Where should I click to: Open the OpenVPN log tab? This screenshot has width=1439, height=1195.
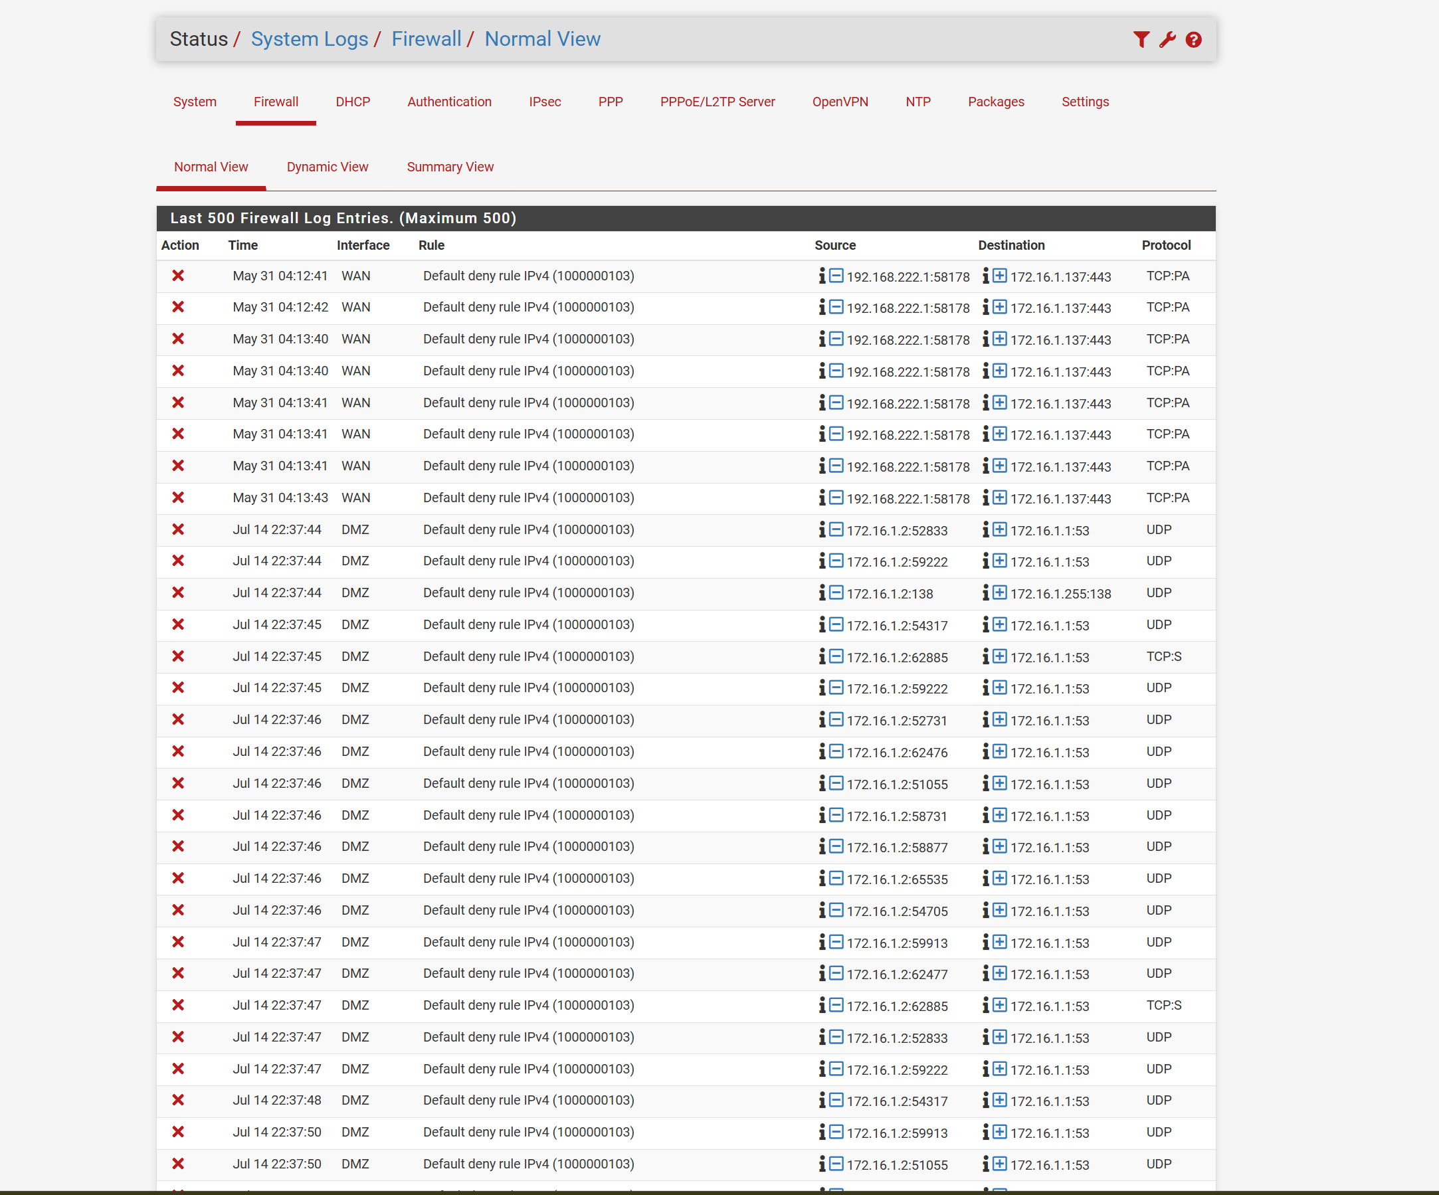pyautogui.click(x=840, y=102)
